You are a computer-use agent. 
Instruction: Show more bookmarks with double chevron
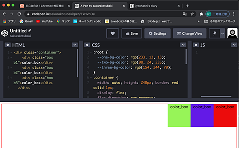click(x=199, y=21)
